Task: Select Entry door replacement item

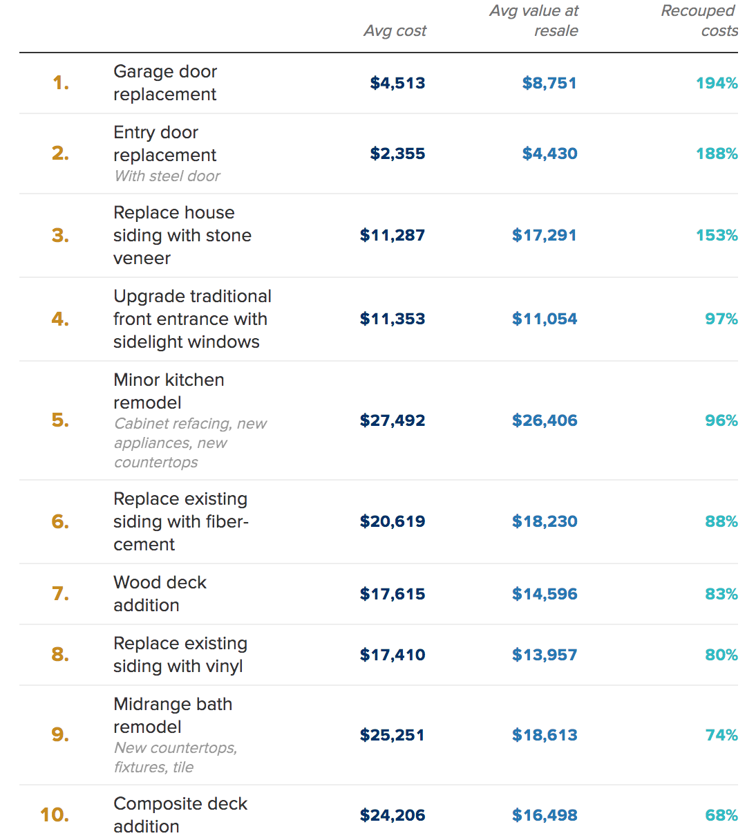Action: click(165, 143)
